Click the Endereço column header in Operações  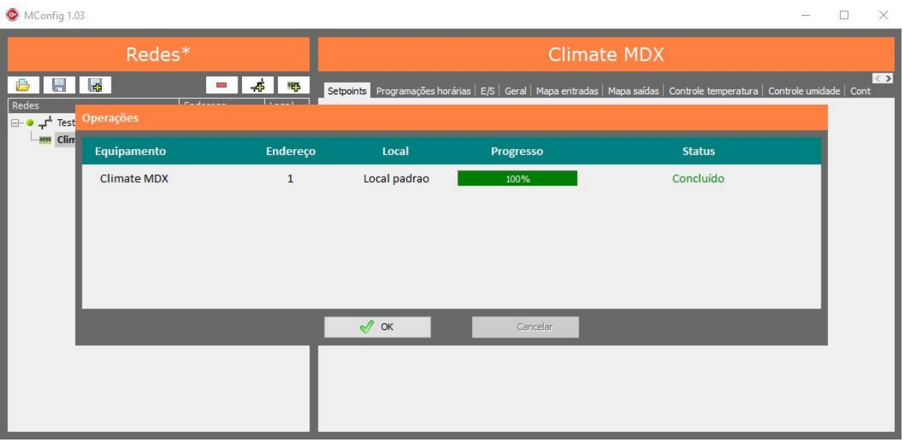click(291, 151)
